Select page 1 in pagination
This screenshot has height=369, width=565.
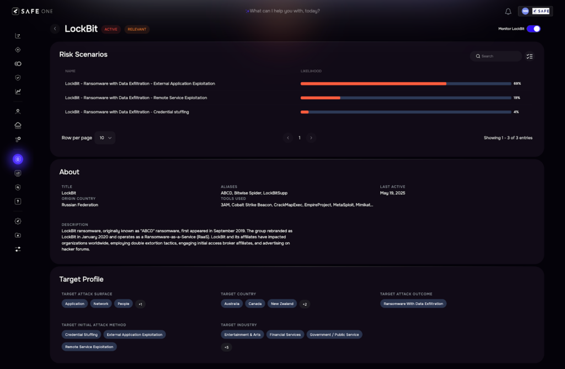point(300,138)
